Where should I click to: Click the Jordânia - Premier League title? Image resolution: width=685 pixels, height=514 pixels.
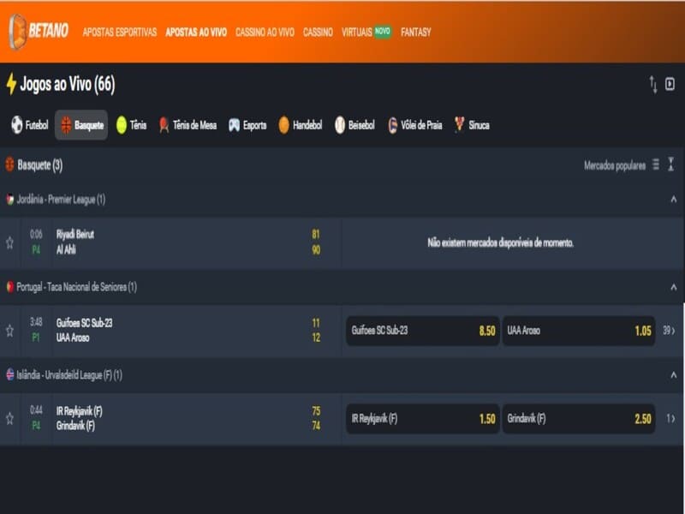click(61, 200)
